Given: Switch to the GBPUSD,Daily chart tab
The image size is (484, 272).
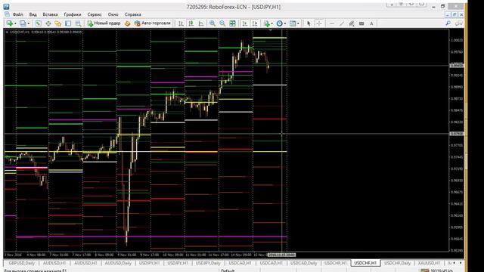Looking at the screenshot, I should 22,263.
